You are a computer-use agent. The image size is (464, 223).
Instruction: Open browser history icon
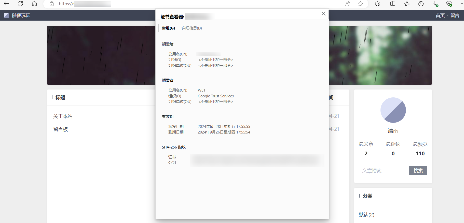421,4
